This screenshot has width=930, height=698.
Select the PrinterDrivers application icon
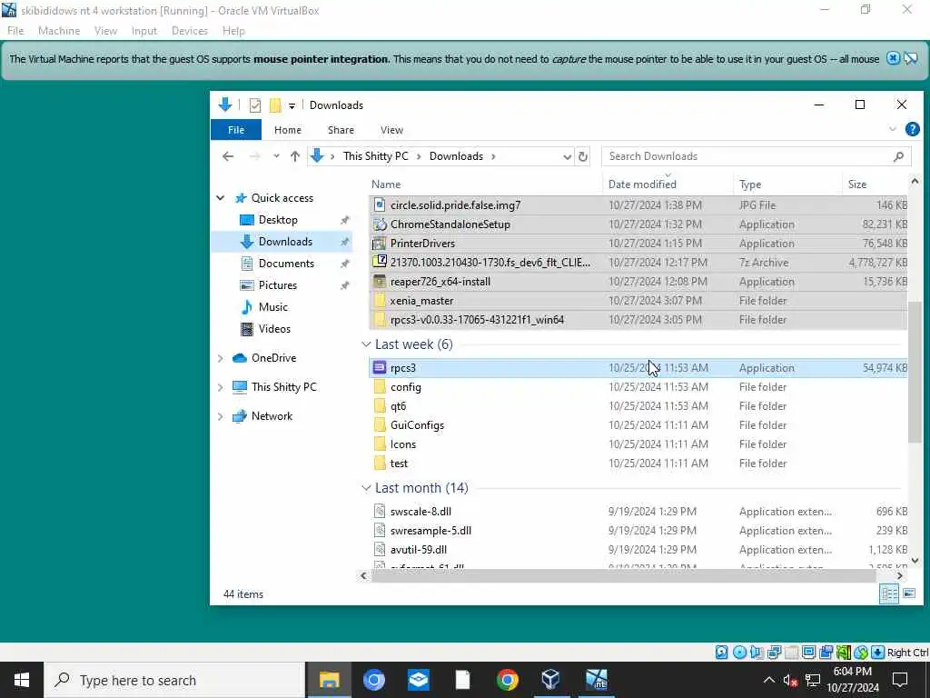click(380, 244)
